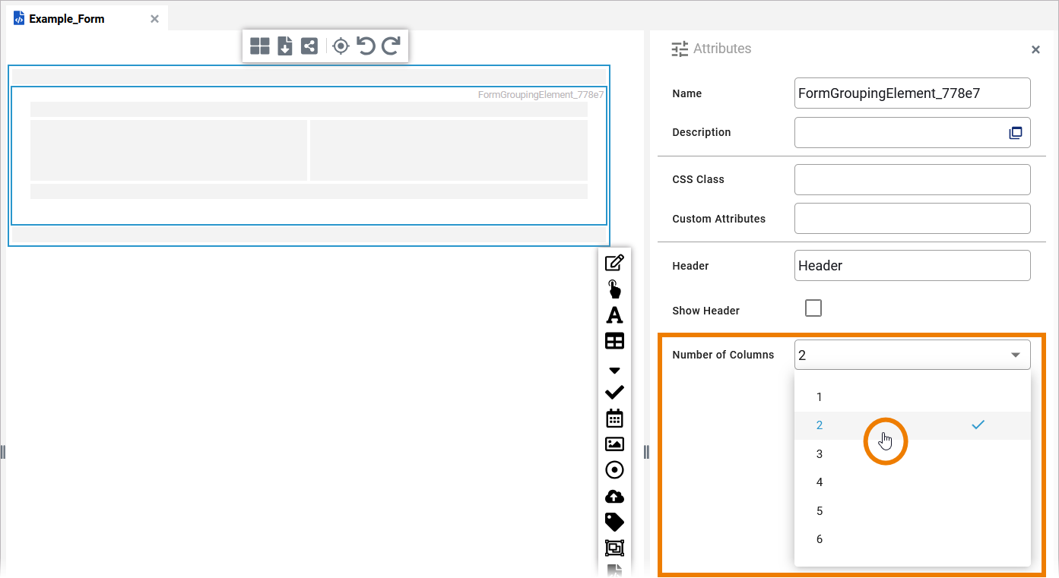Choose 5 columns from the list

tap(912, 511)
